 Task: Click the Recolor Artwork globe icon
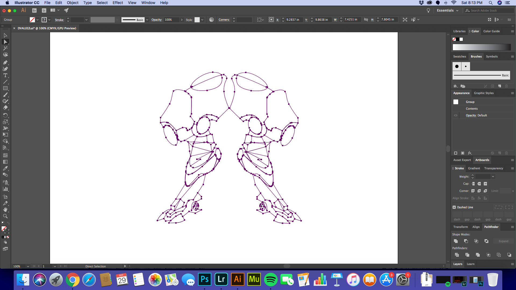[x=212, y=20]
